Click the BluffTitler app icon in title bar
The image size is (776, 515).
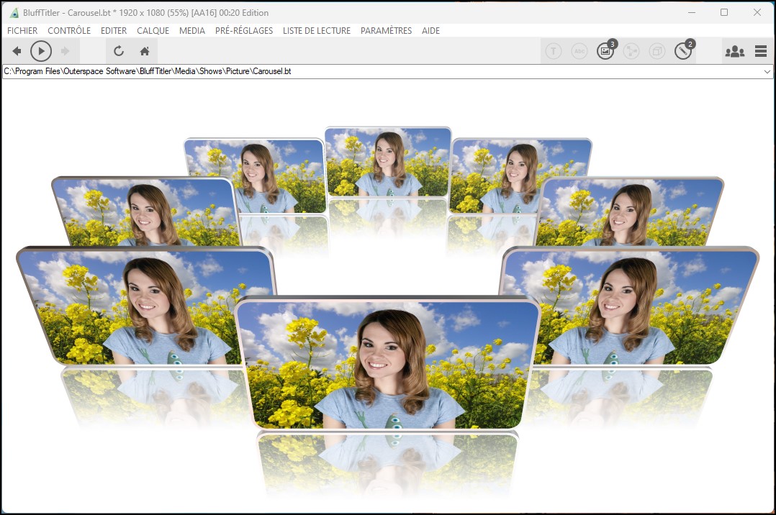tap(14, 12)
